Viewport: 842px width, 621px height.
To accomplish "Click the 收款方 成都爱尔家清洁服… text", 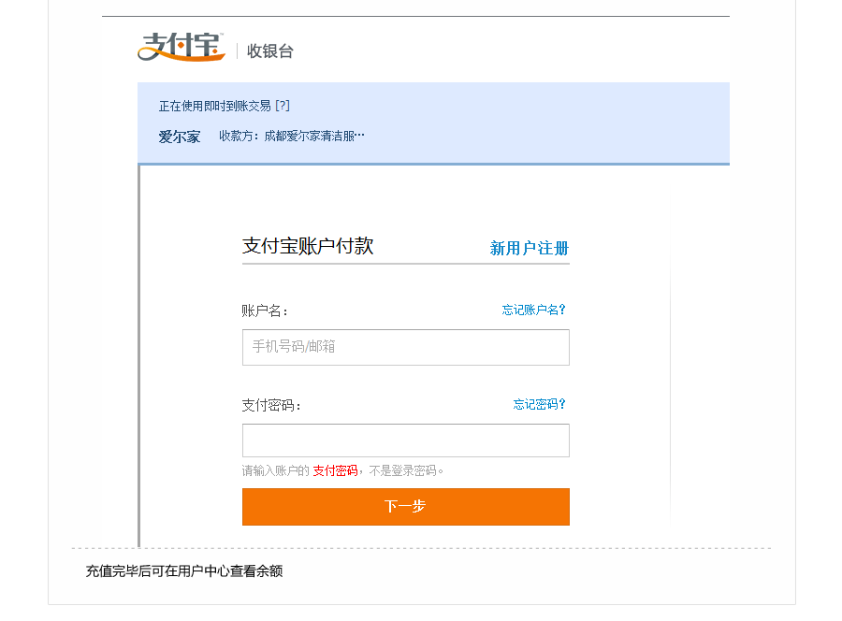I will coord(292,137).
